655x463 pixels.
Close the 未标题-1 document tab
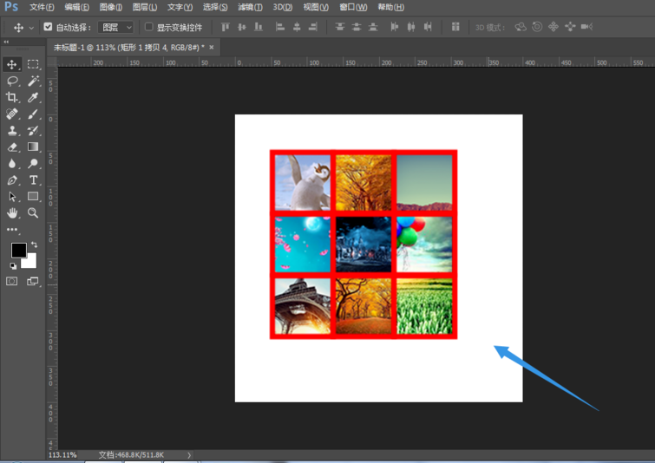pos(212,47)
